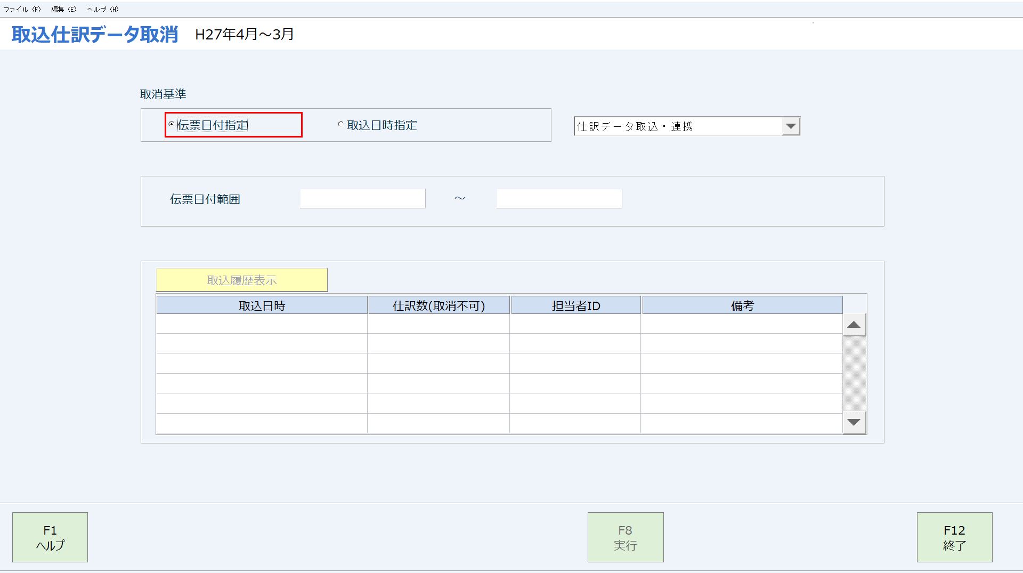Click the scrollbar down arrow on the table
This screenshot has width=1023, height=573.
coord(854,422)
